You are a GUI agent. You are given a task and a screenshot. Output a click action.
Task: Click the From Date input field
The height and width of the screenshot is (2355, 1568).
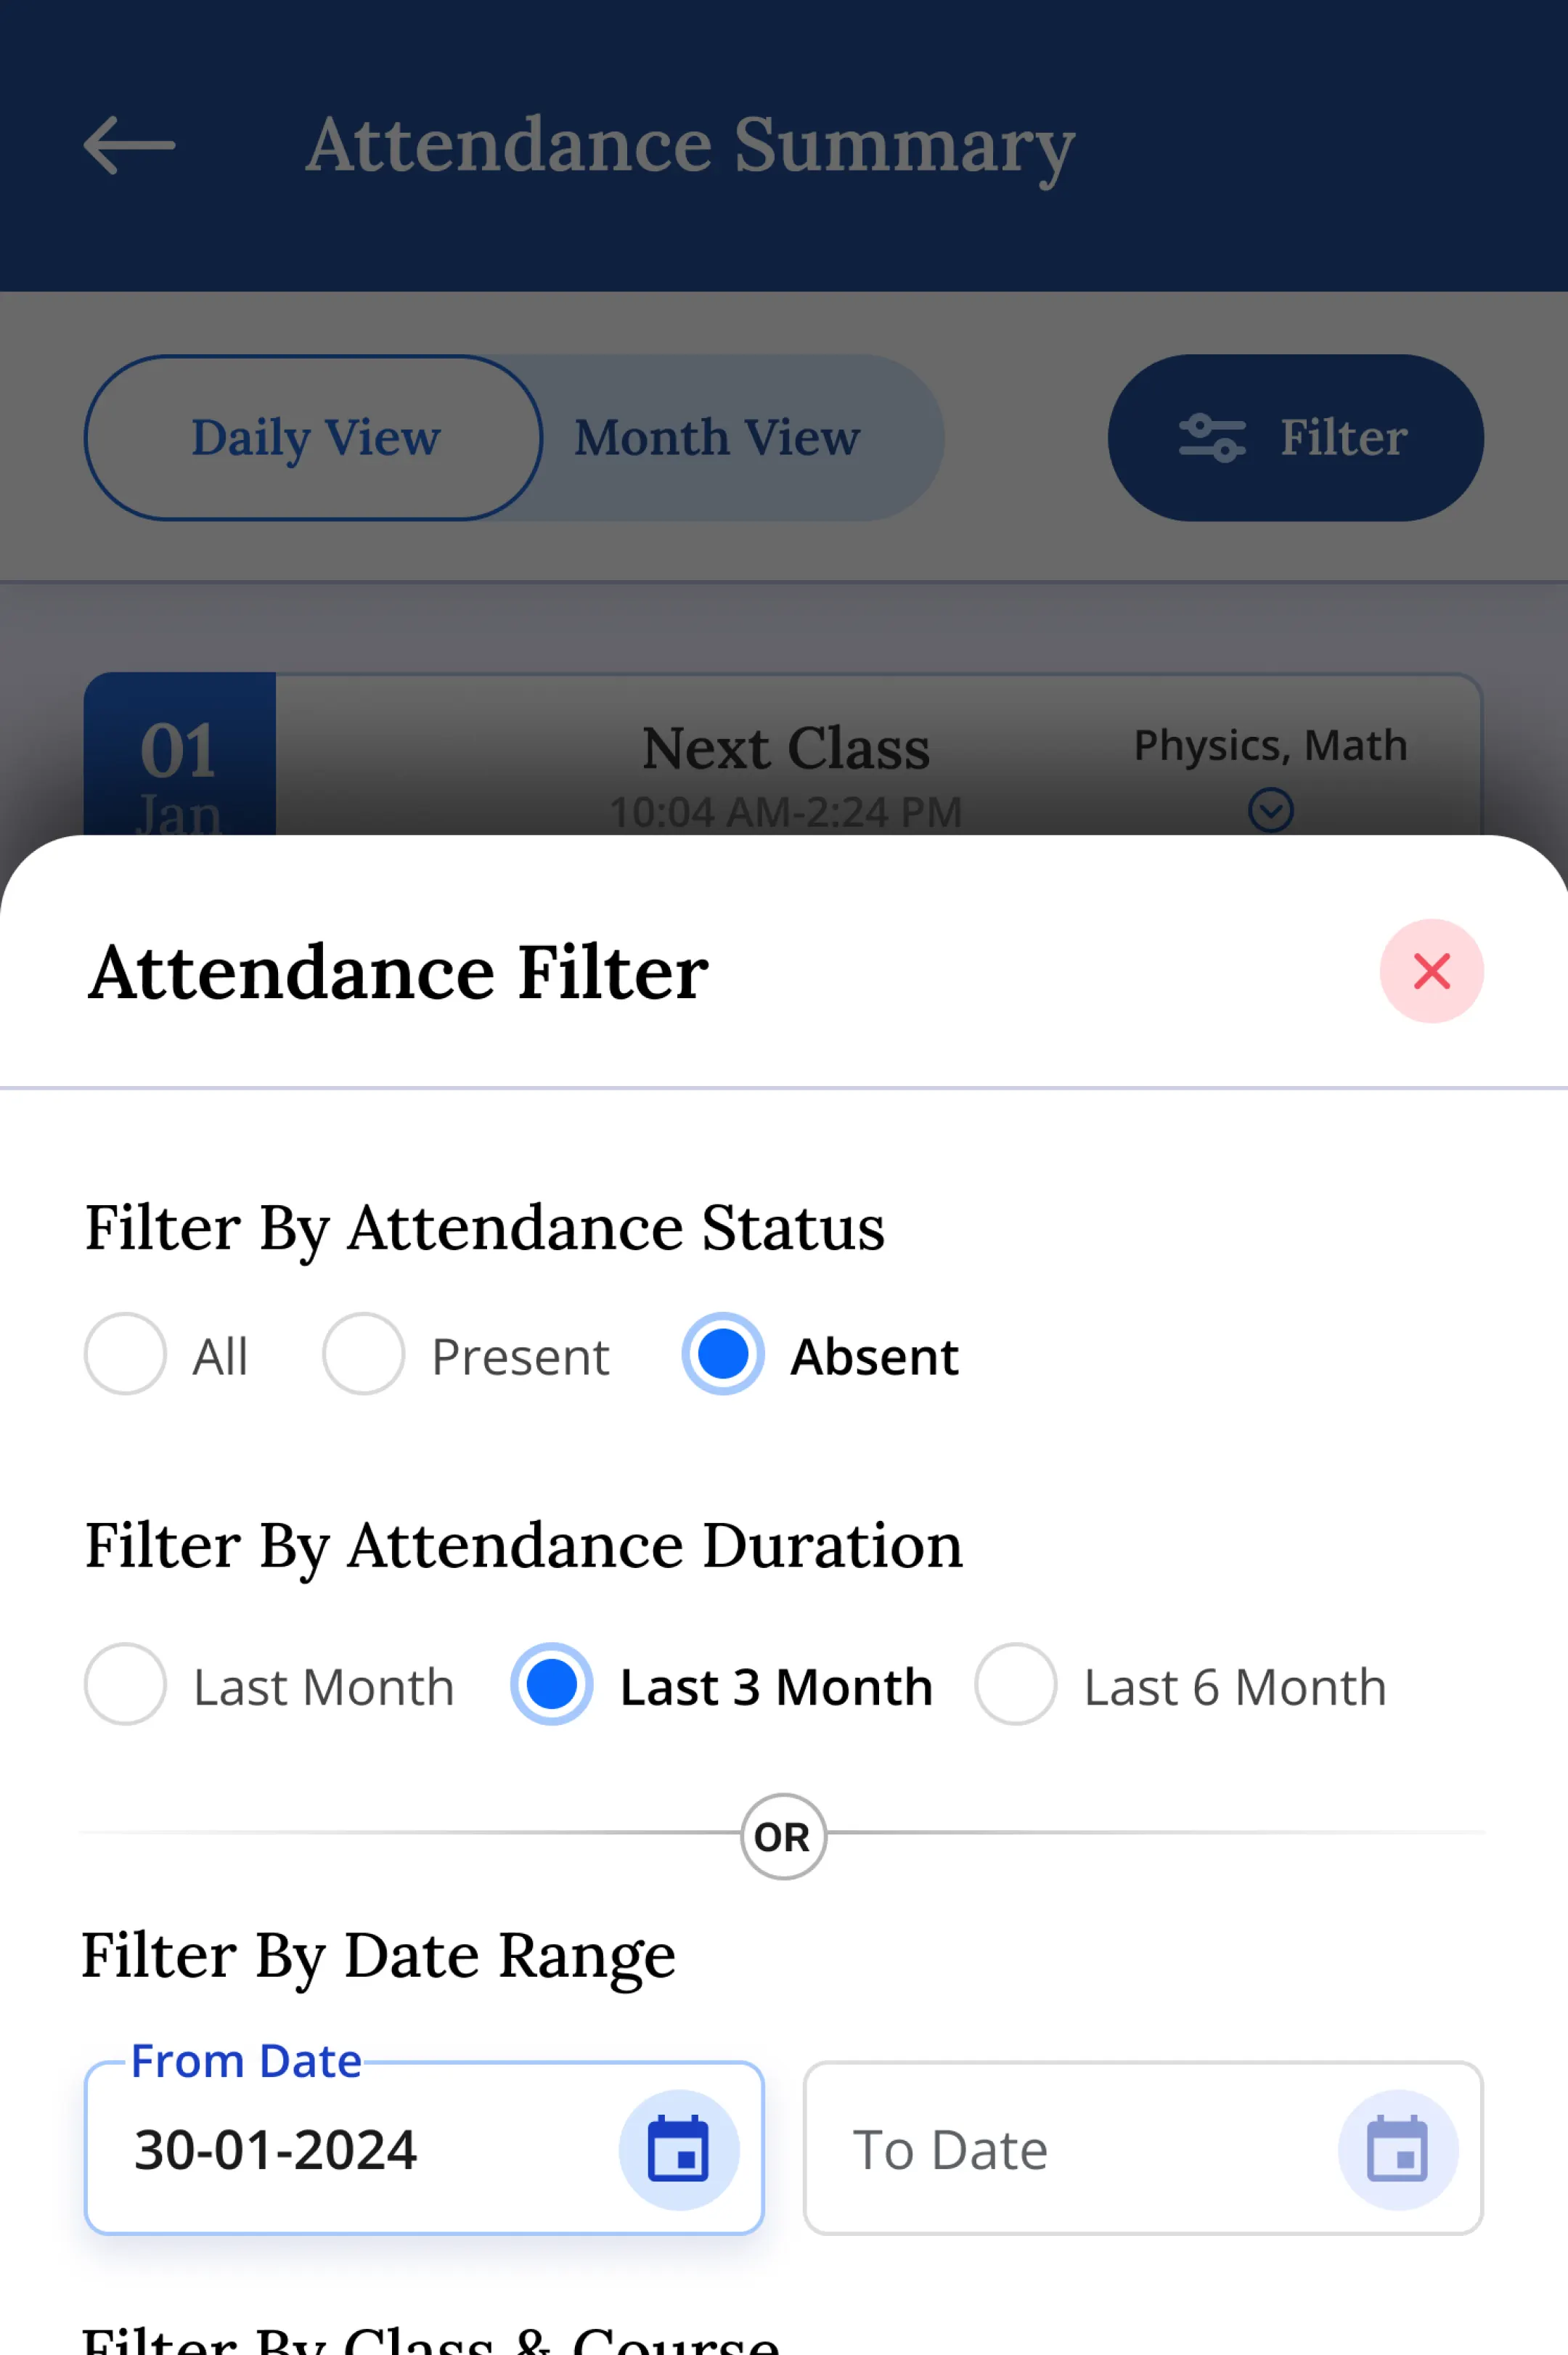tap(350, 2148)
